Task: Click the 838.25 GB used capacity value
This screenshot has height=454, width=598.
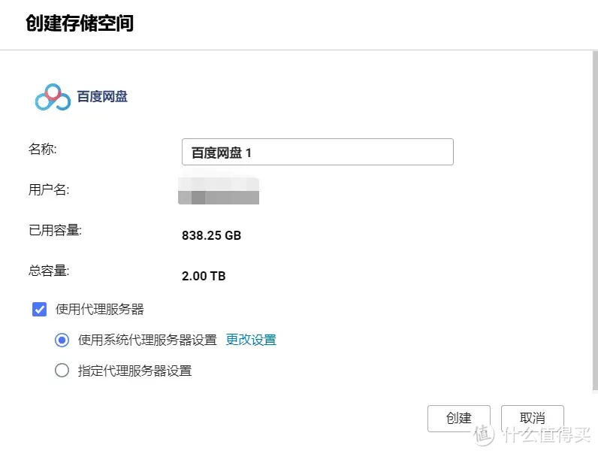Action: click(x=211, y=235)
